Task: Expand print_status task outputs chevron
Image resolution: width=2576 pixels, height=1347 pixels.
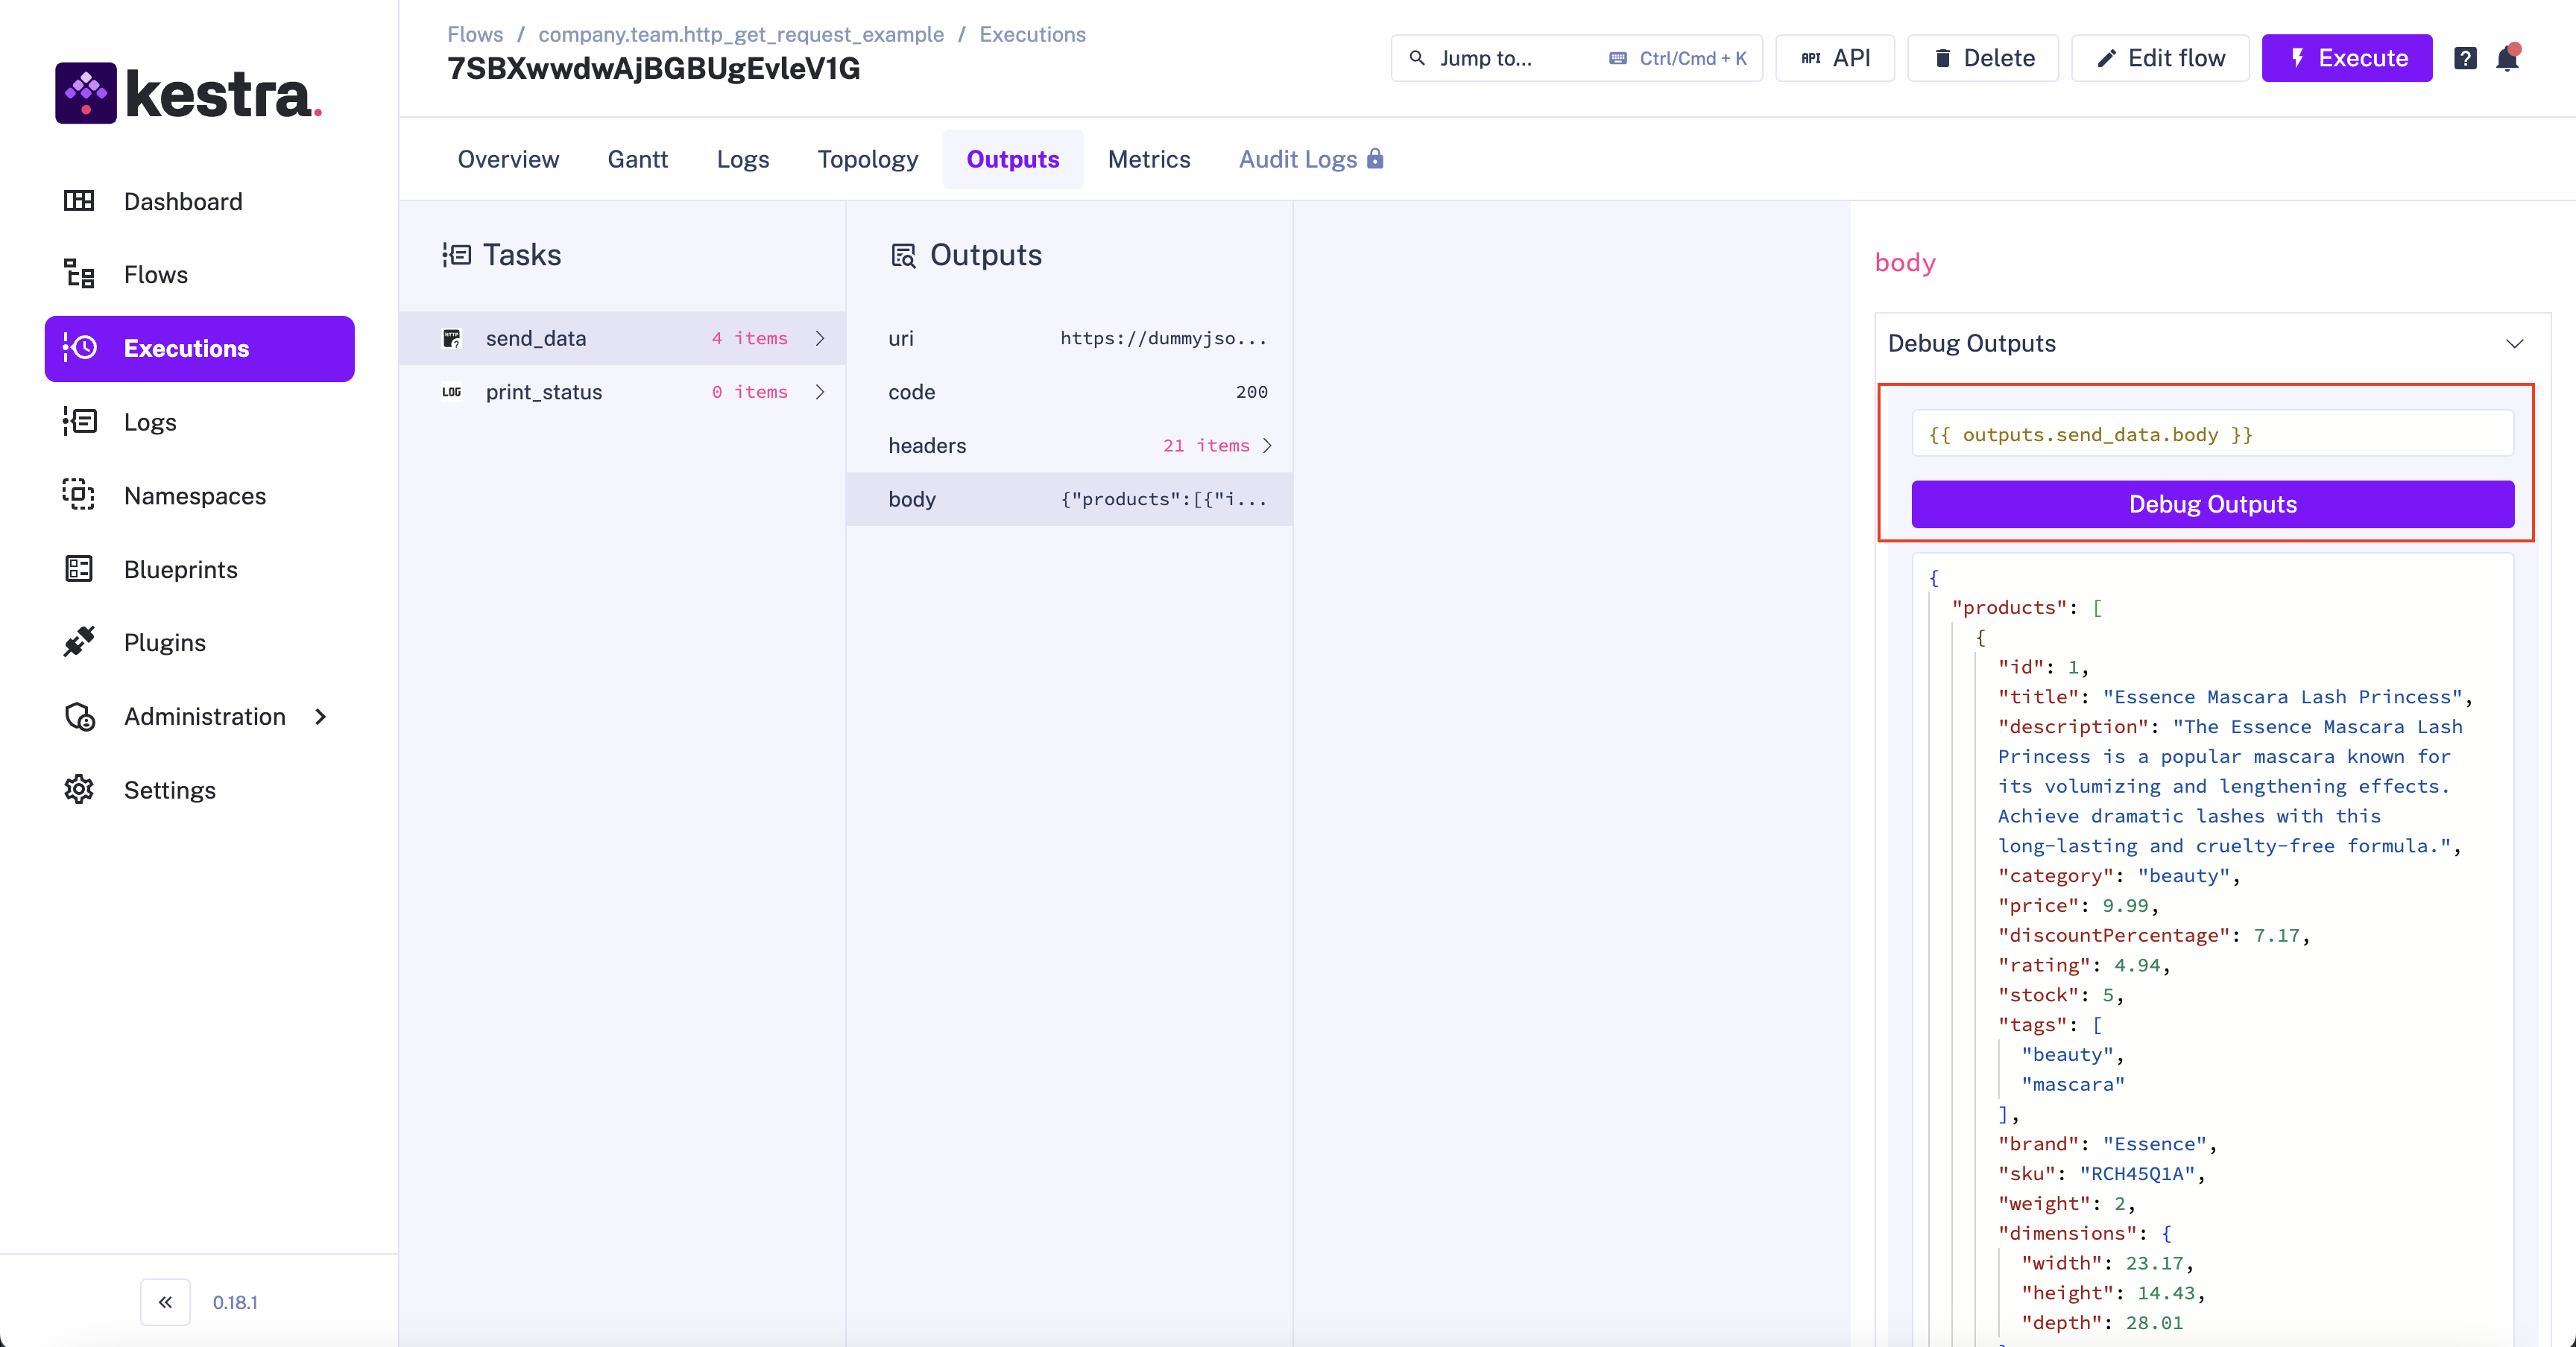Action: (820, 392)
